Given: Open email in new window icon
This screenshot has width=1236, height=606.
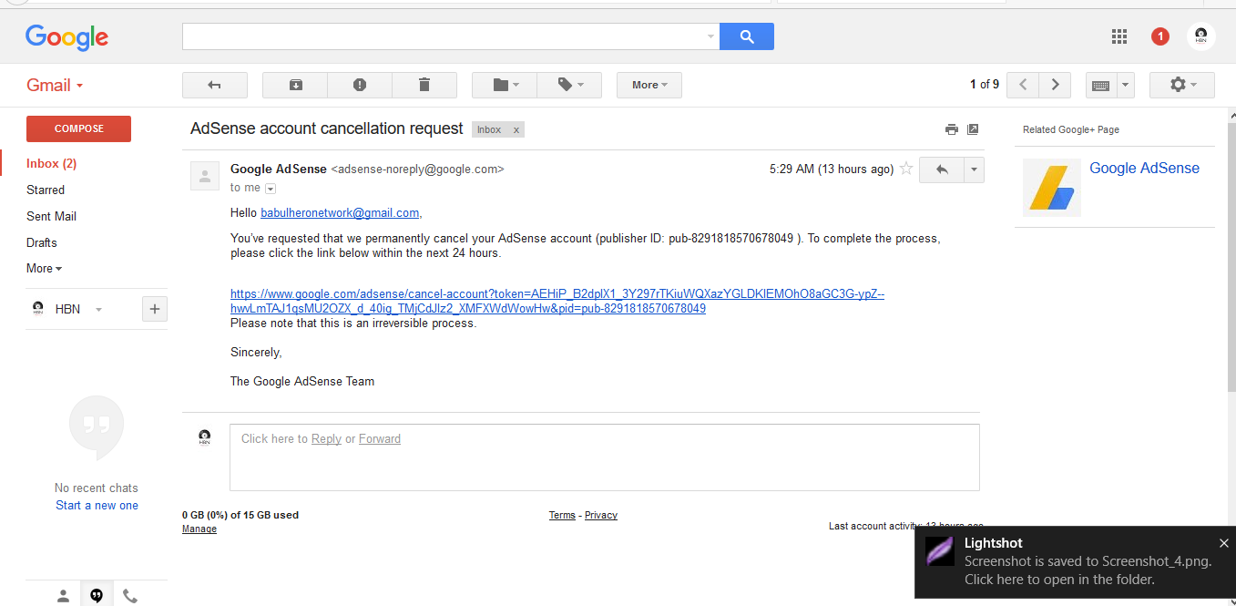Looking at the screenshot, I should (x=973, y=129).
